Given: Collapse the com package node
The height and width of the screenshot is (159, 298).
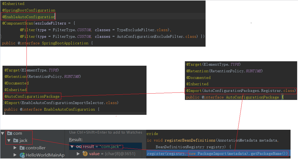Looking at the screenshot, I should 3,133.
